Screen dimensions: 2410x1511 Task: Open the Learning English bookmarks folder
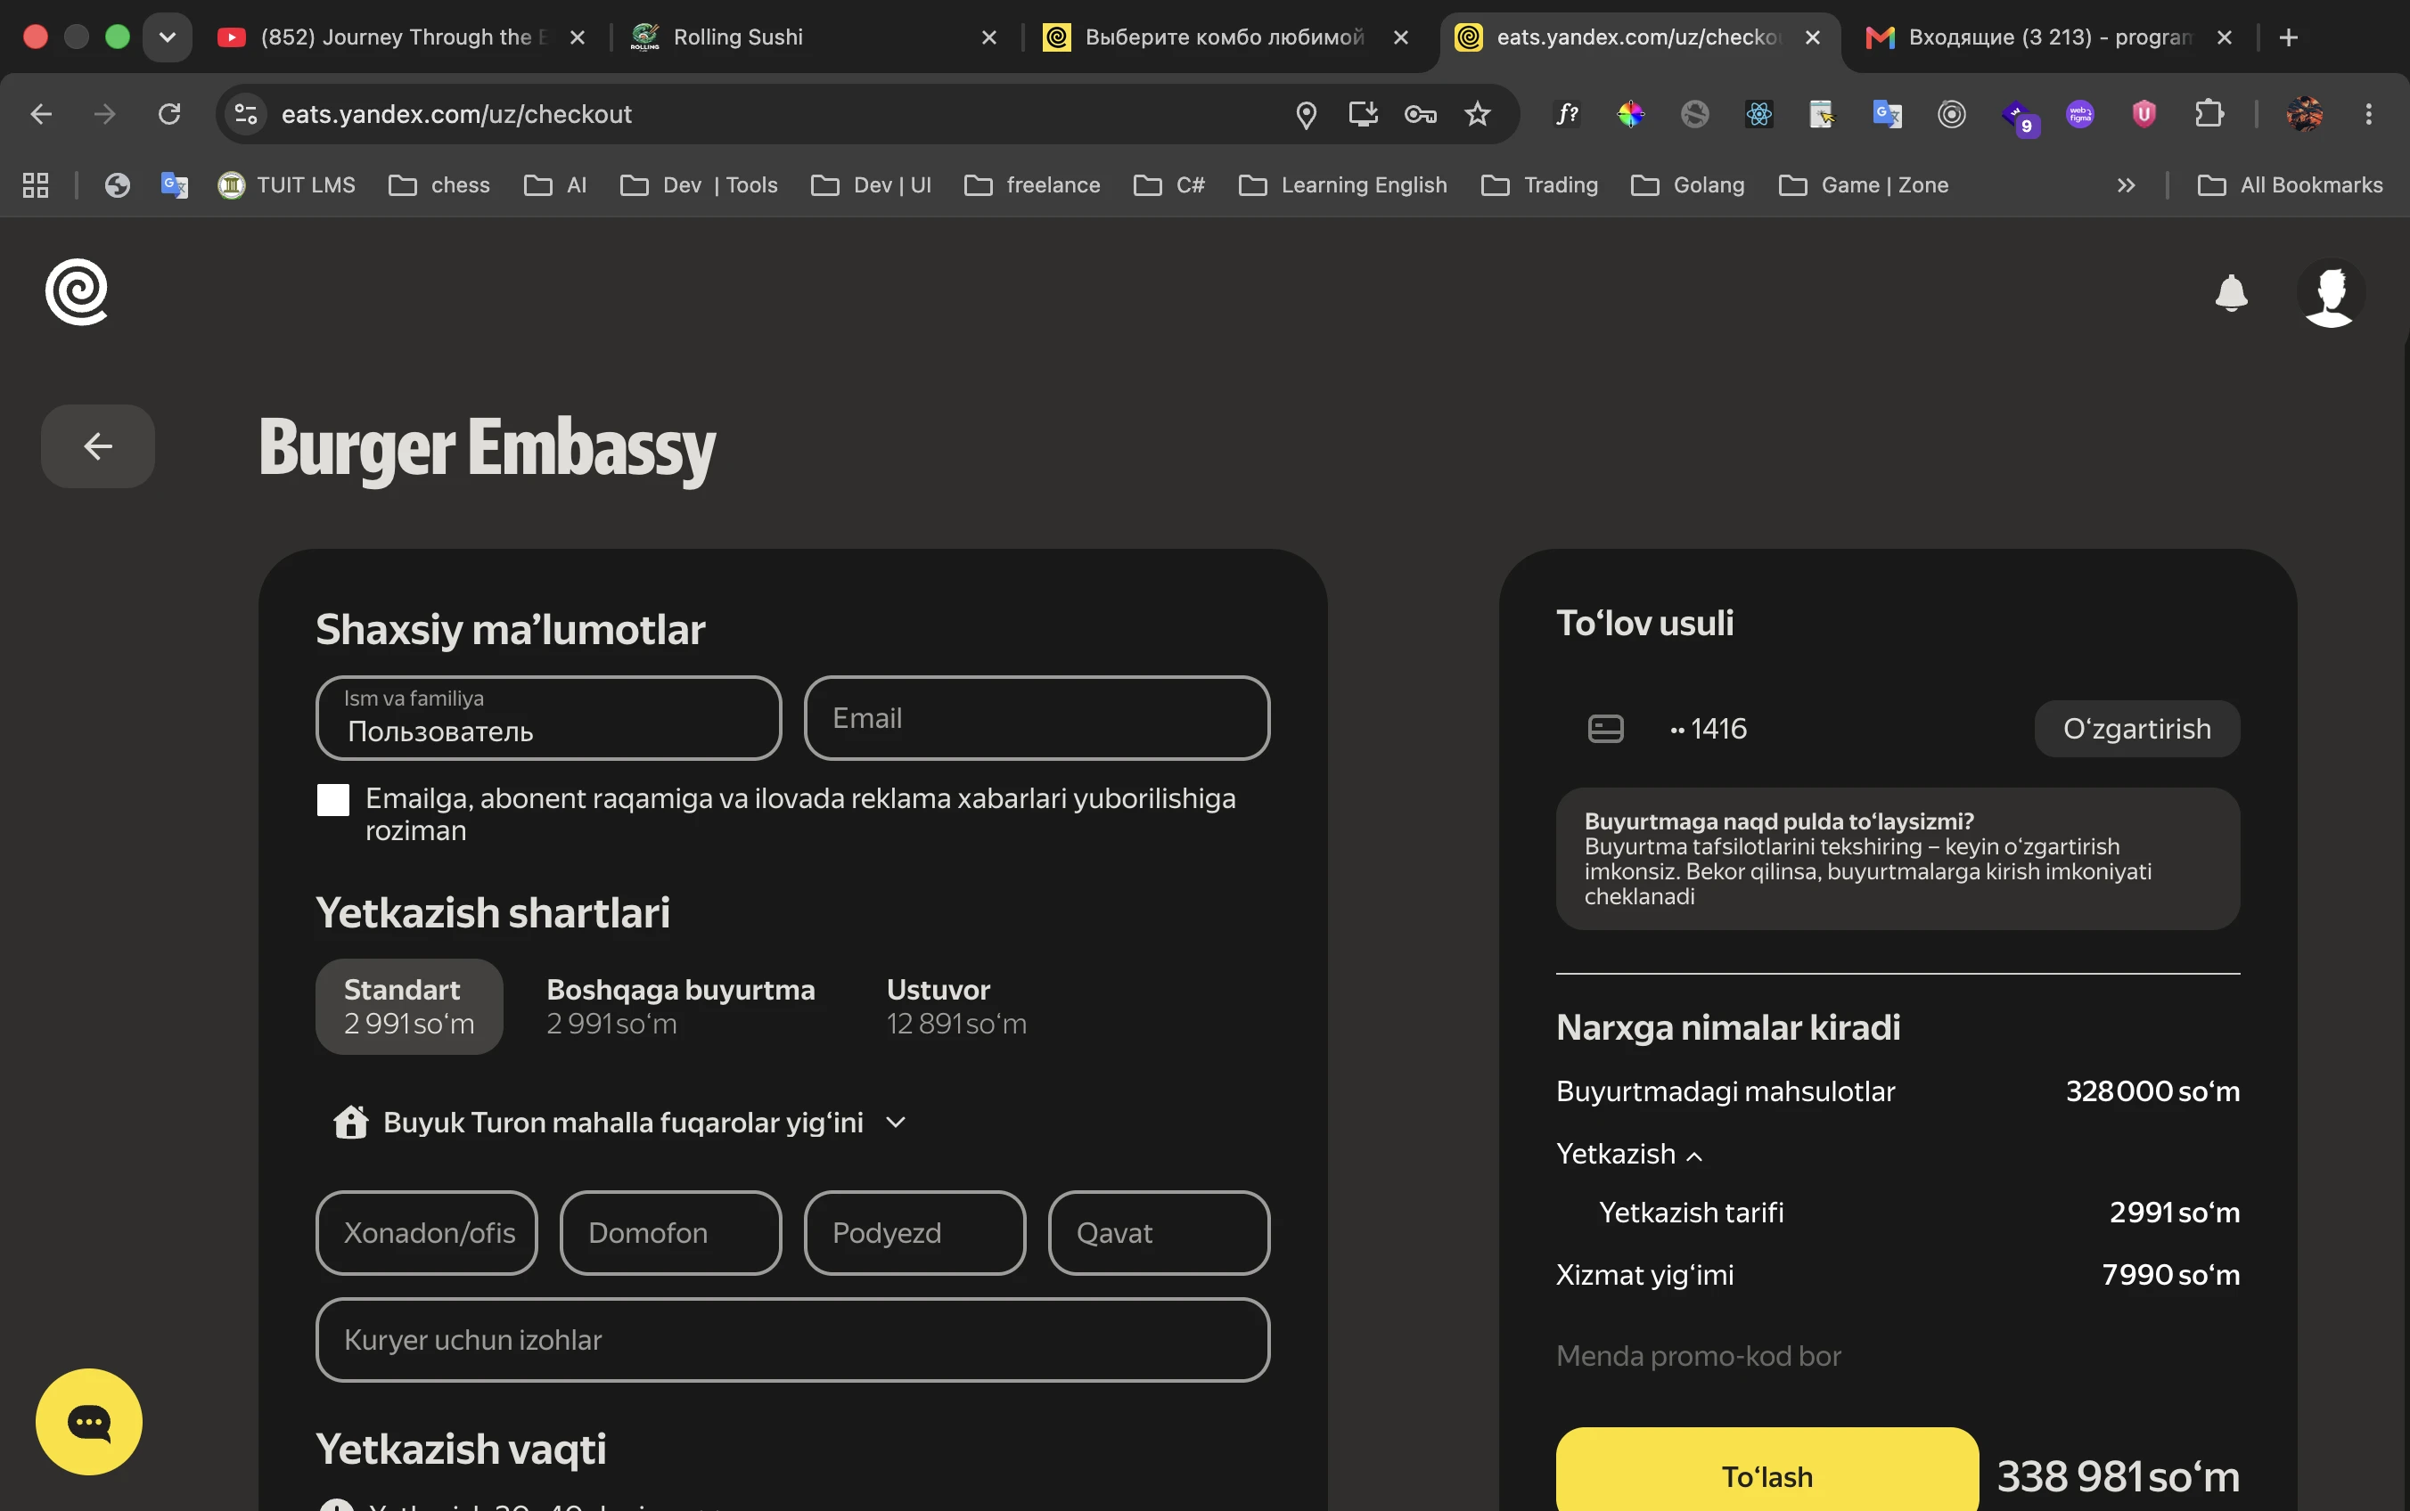click(1342, 185)
